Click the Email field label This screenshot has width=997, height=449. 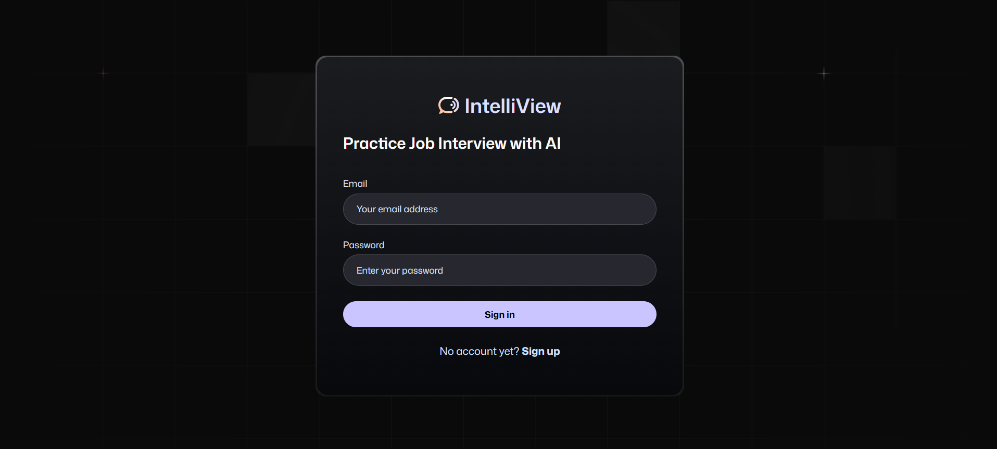355,184
